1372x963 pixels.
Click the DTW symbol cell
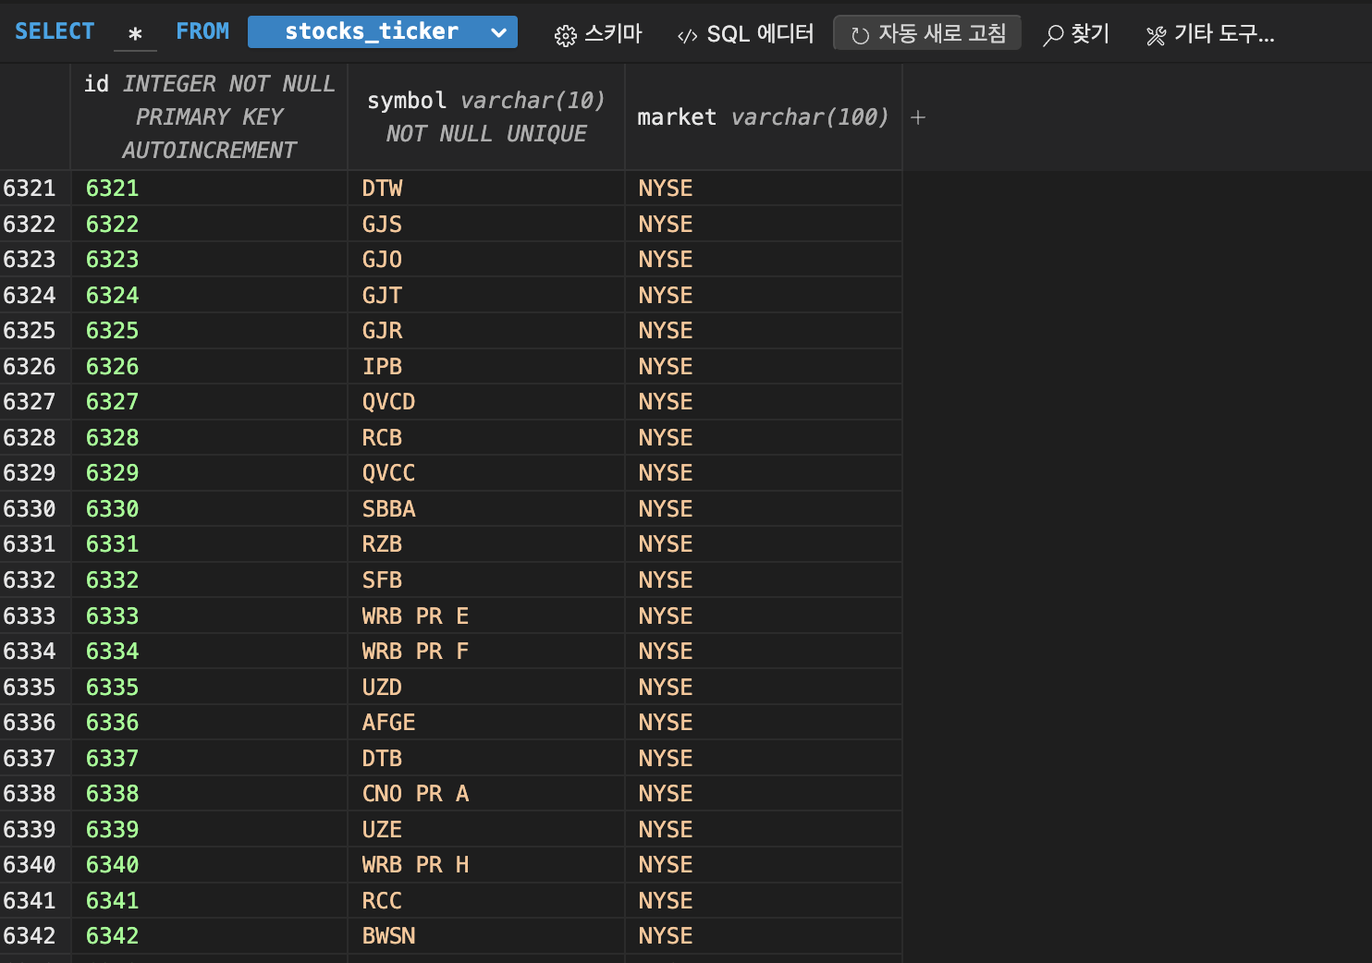[486, 189]
